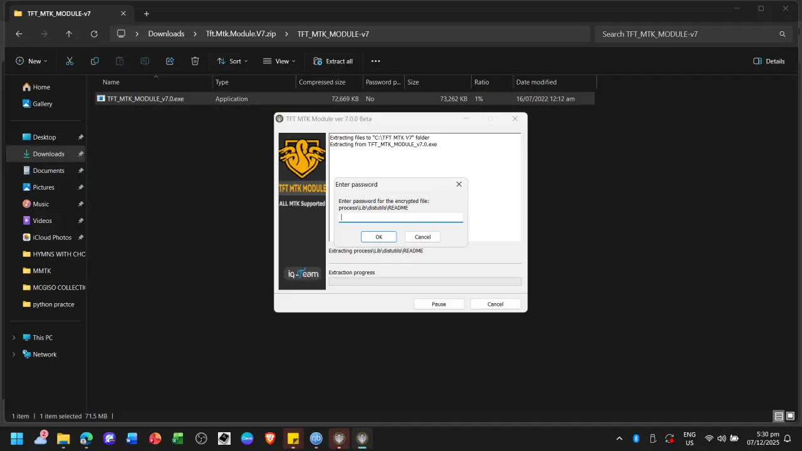
Task: Click the search magnifier icon
Action: (782, 34)
